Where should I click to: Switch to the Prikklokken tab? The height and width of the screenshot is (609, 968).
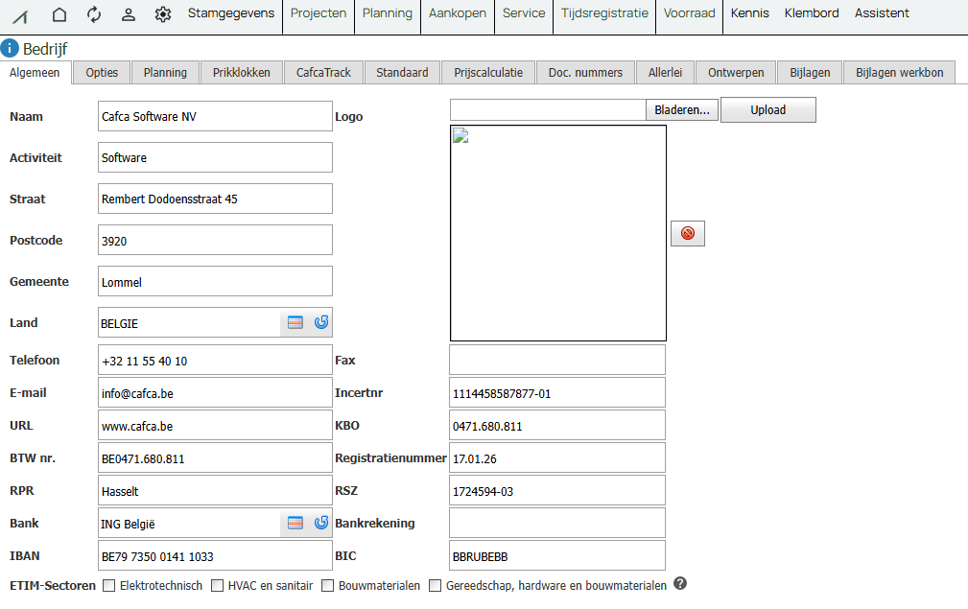(x=242, y=72)
